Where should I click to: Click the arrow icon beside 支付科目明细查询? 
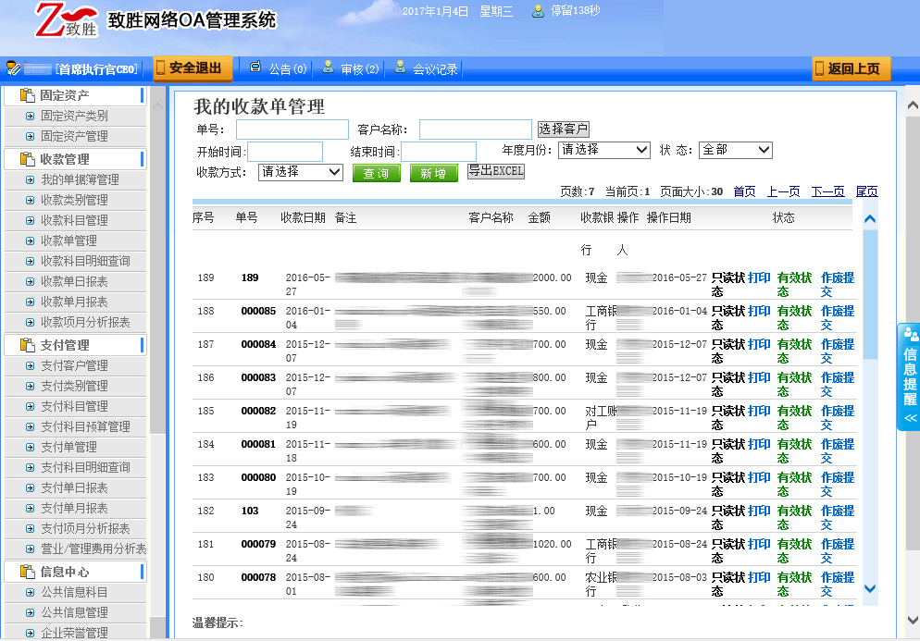[x=30, y=467]
